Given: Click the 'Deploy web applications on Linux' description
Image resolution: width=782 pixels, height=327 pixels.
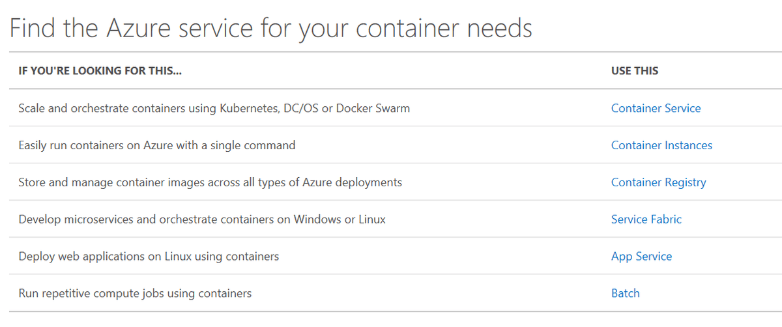Looking at the screenshot, I should pos(149,257).
